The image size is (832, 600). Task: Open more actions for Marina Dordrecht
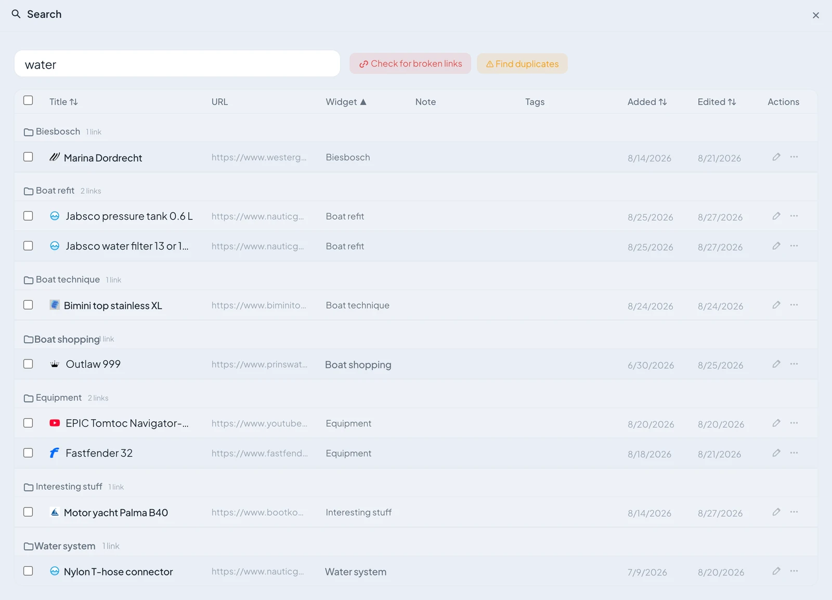tap(794, 157)
